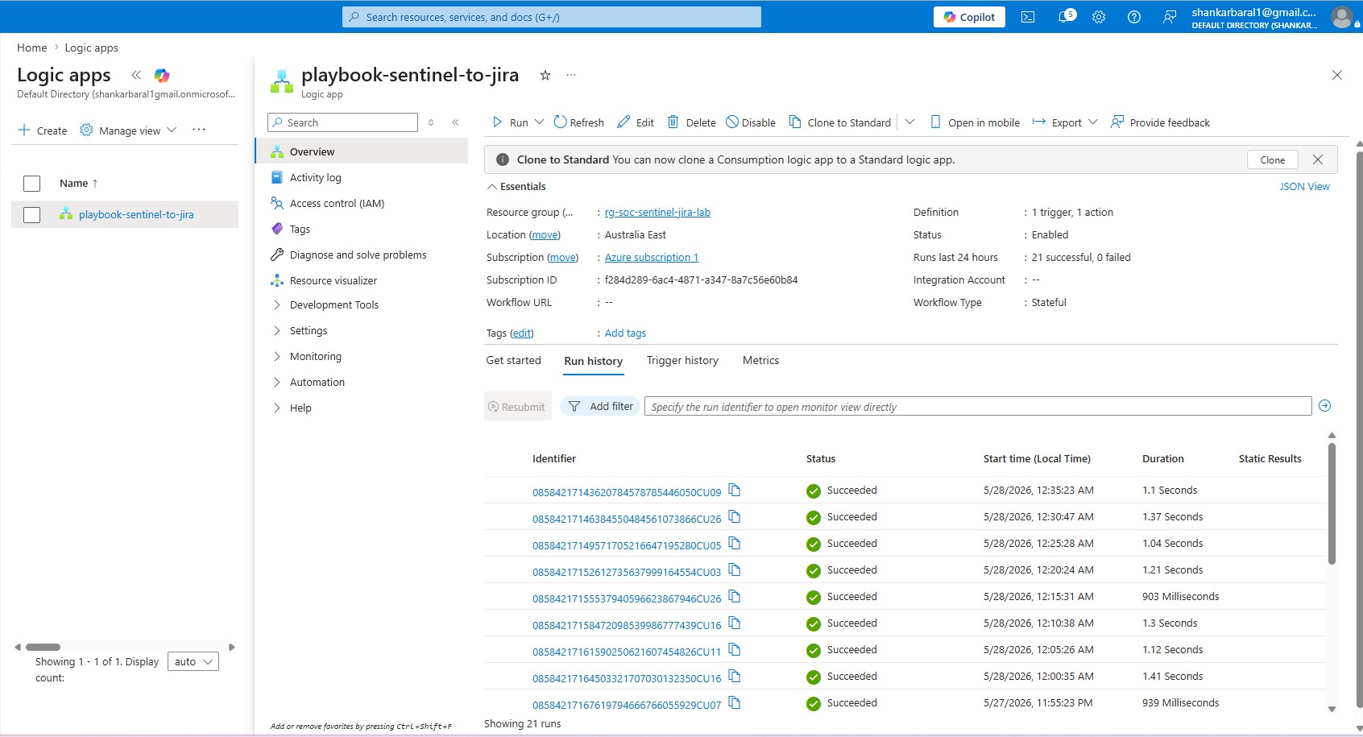Image resolution: width=1363 pixels, height=737 pixels.
Task: Click Add tags link
Action: click(x=625, y=333)
